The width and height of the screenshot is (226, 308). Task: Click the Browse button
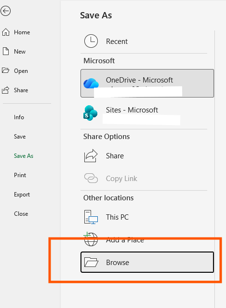click(147, 262)
